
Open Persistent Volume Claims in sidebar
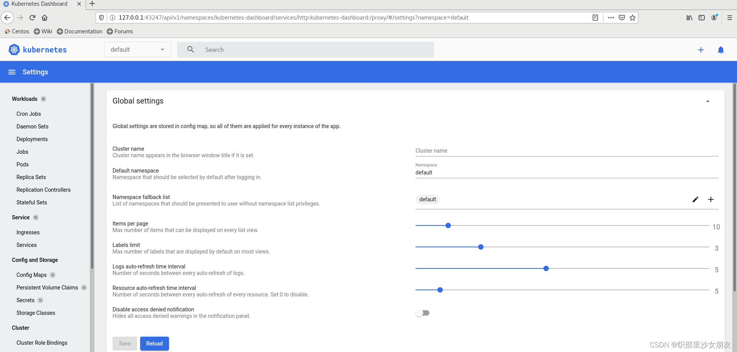point(47,288)
